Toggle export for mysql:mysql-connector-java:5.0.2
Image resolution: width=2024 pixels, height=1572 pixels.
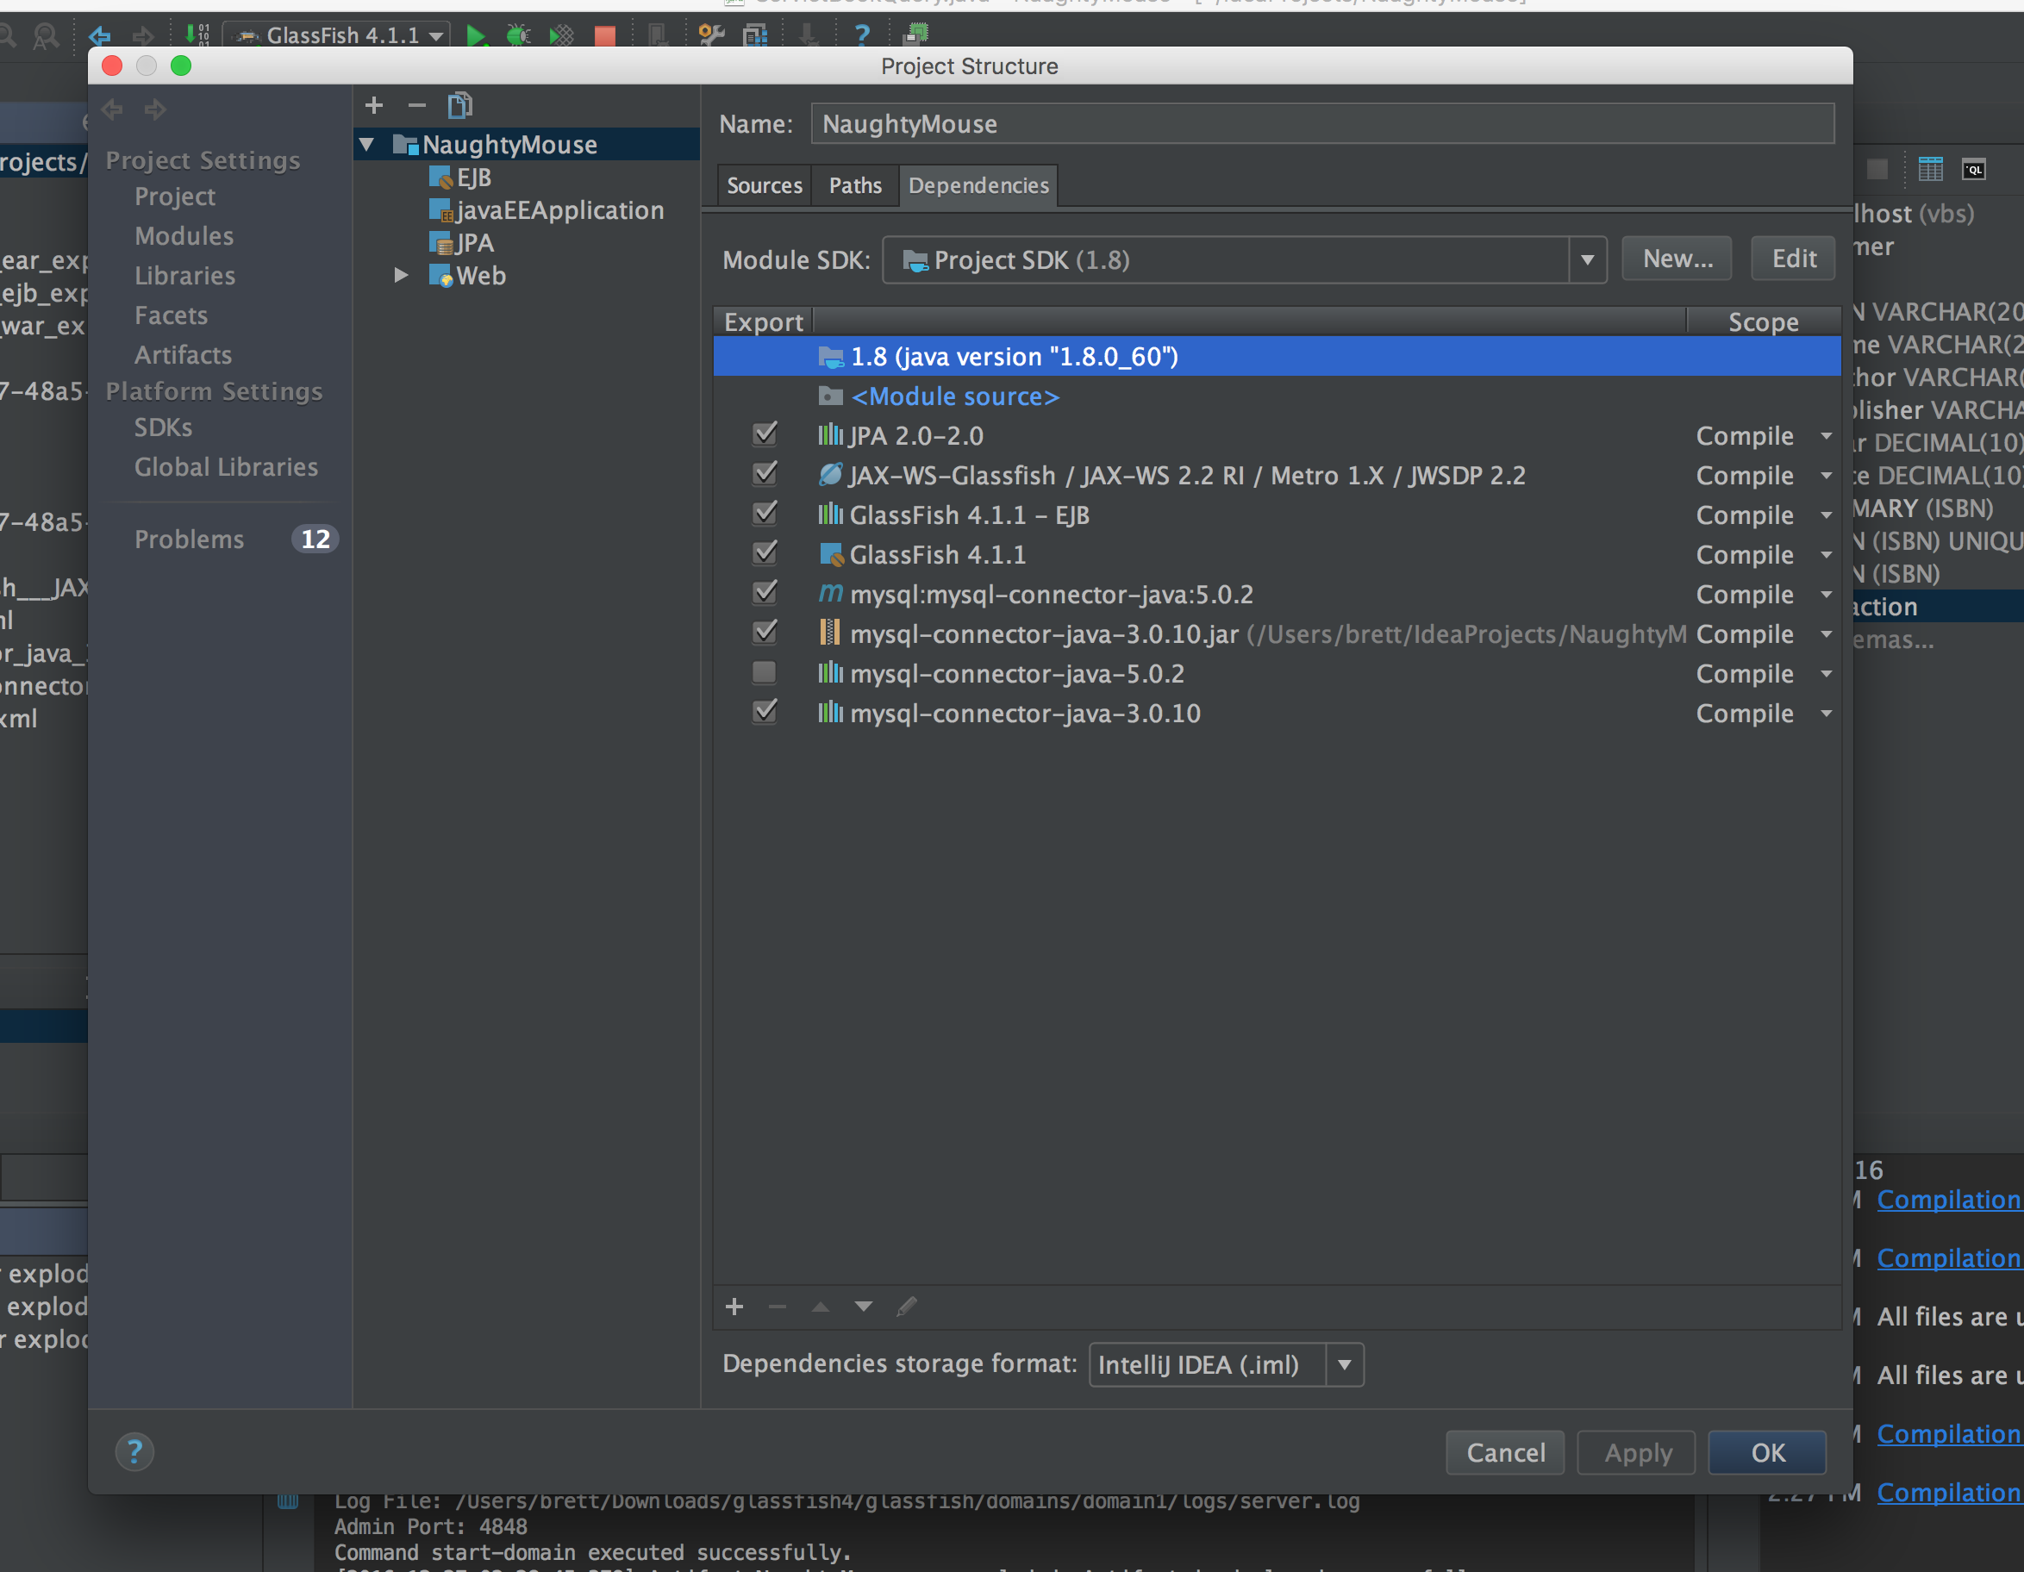(765, 592)
